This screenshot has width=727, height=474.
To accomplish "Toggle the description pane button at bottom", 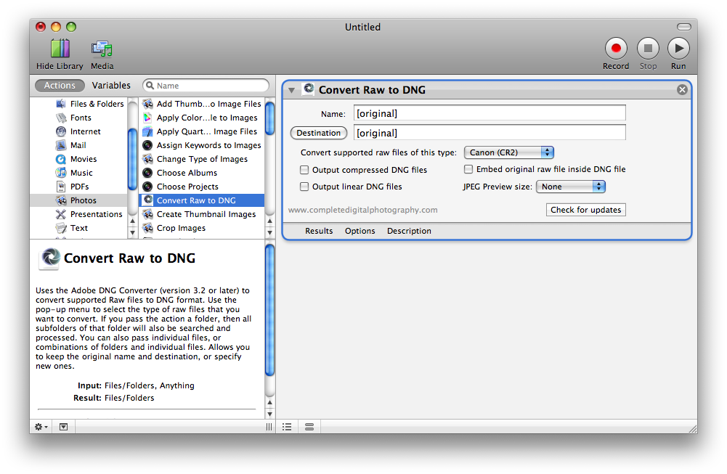I will tap(63, 427).
